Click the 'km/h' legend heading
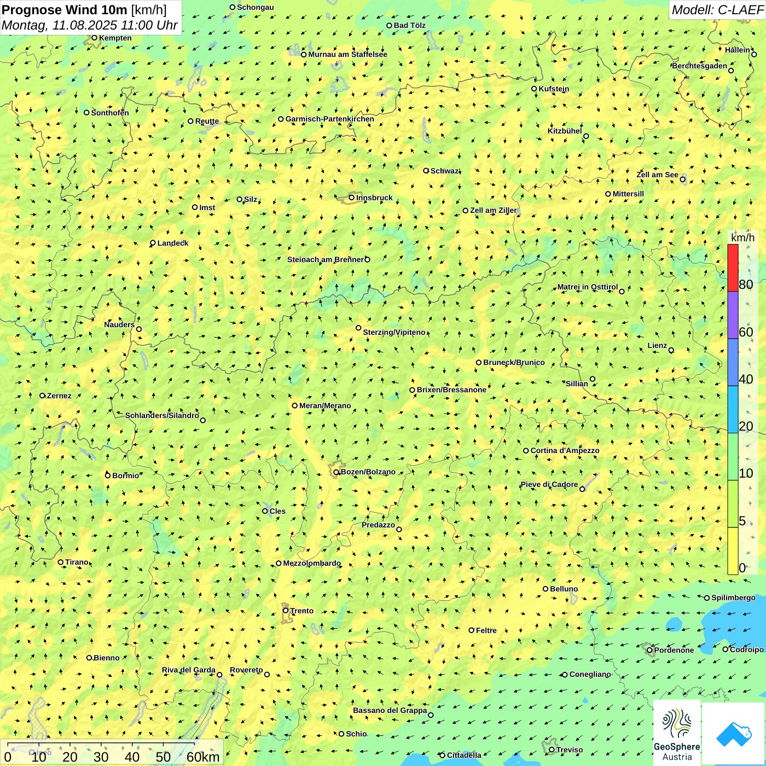Image resolution: width=766 pixels, height=766 pixels. pyautogui.click(x=742, y=237)
